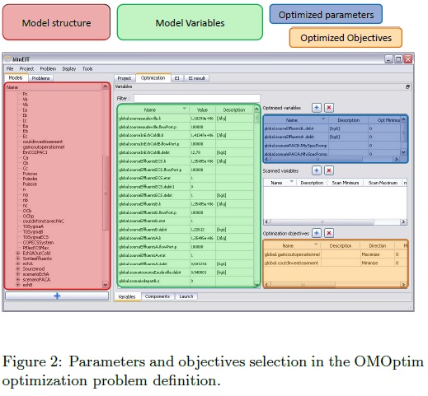This screenshot has width=428, height=396.
Task: Expand the echA tree node
Action: click(x=18, y=263)
